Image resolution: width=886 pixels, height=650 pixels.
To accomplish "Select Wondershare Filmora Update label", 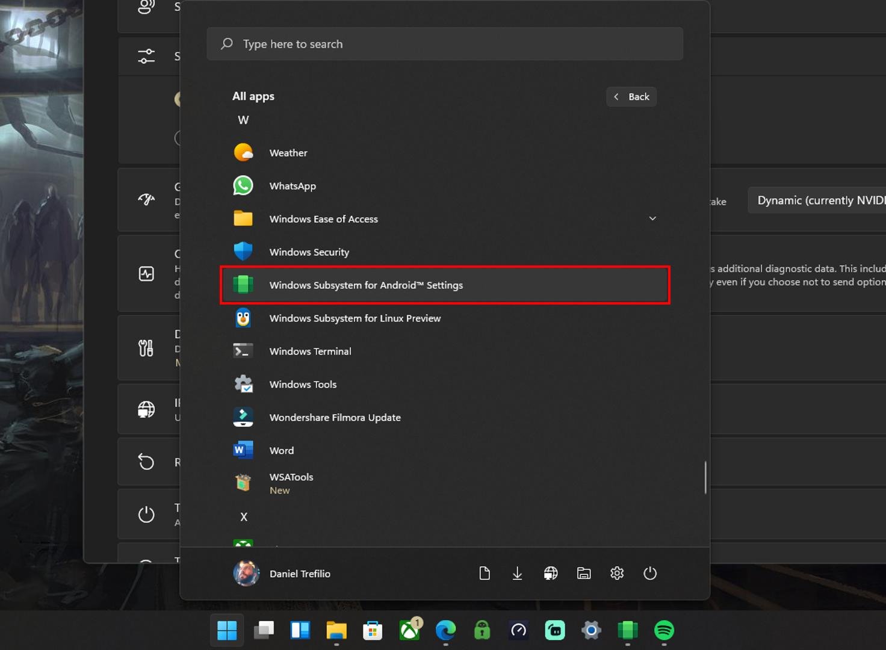I will (335, 418).
